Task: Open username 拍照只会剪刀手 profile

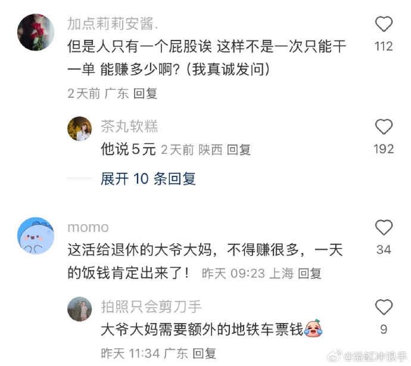Action: [x=151, y=306]
